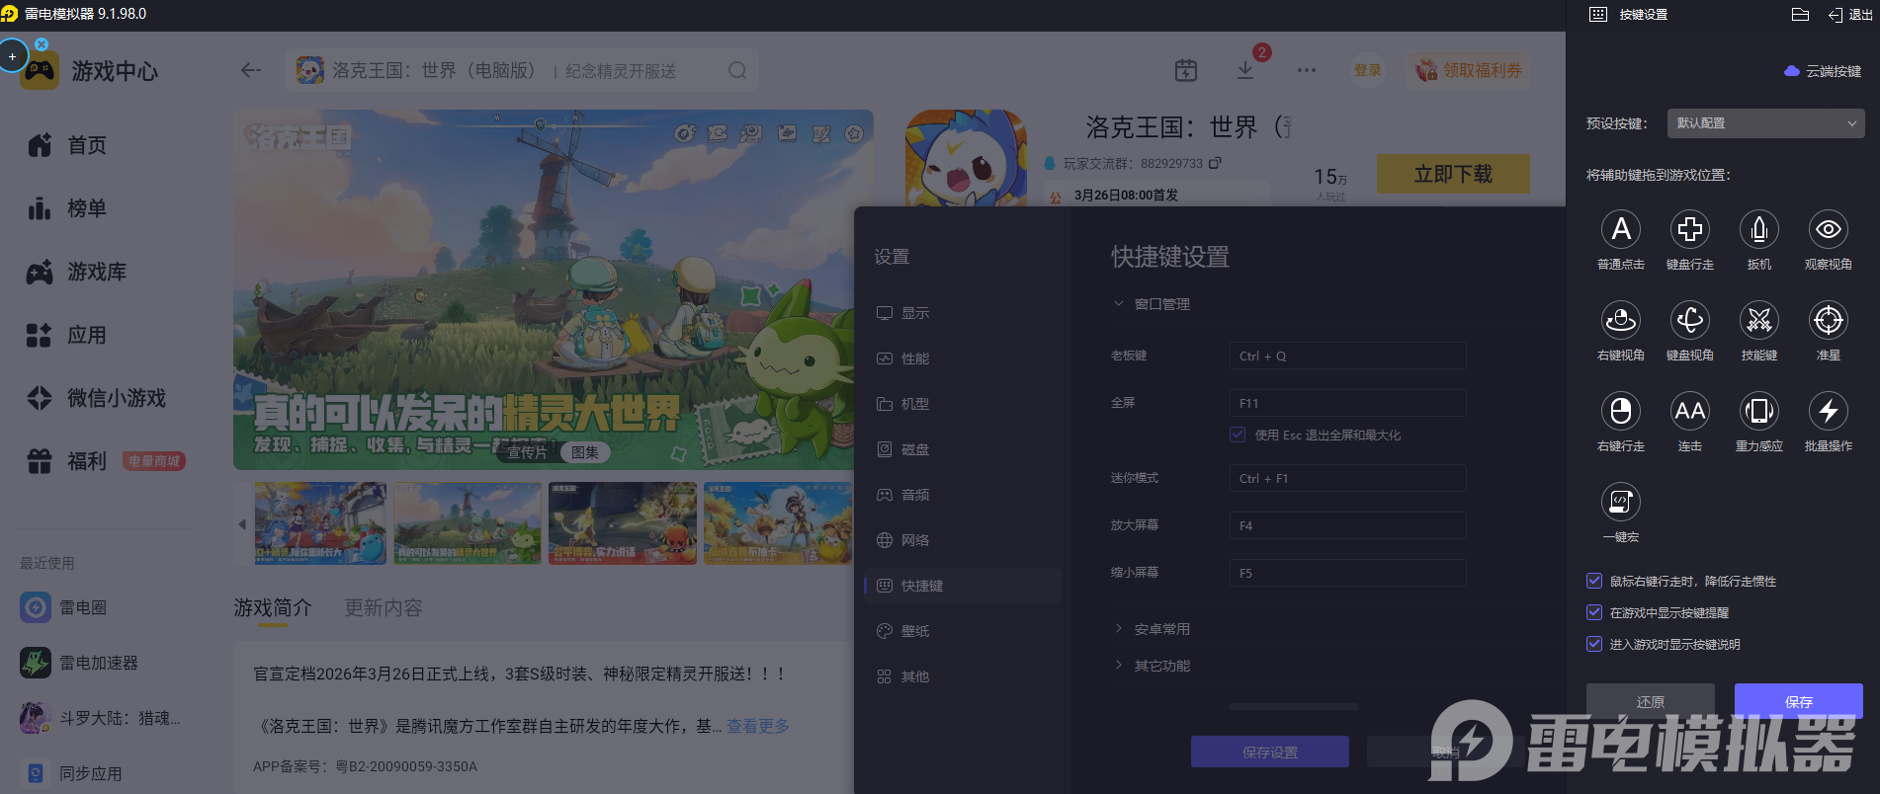Click 领取福利券 coupon button
This screenshot has width=1880, height=794.
point(1469,70)
